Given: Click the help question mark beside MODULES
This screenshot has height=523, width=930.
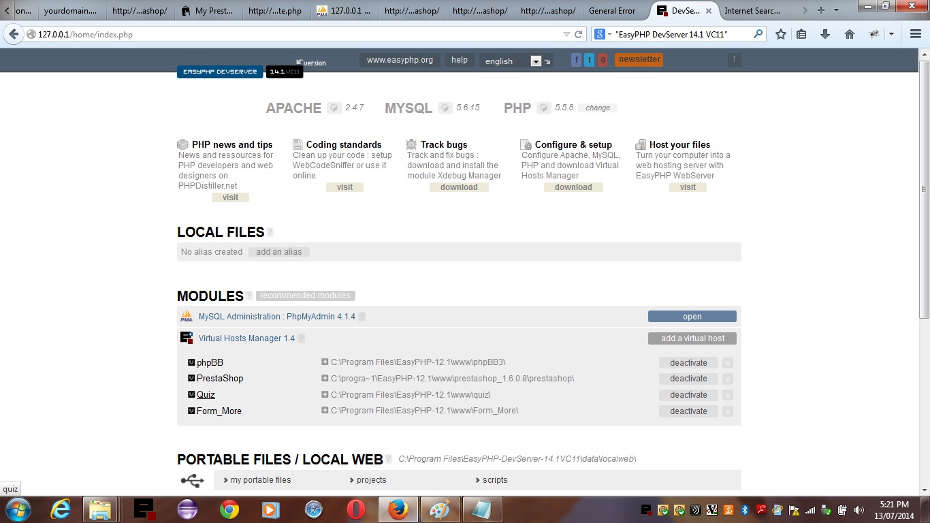Looking at the screenshot, I should [249, 296].
